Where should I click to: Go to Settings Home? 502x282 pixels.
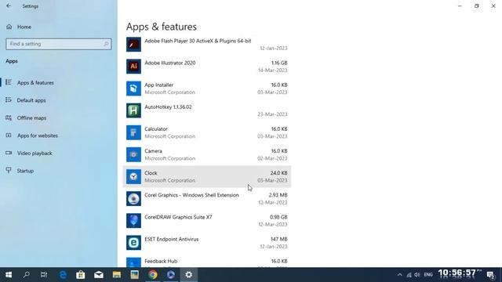coord(24,27)
